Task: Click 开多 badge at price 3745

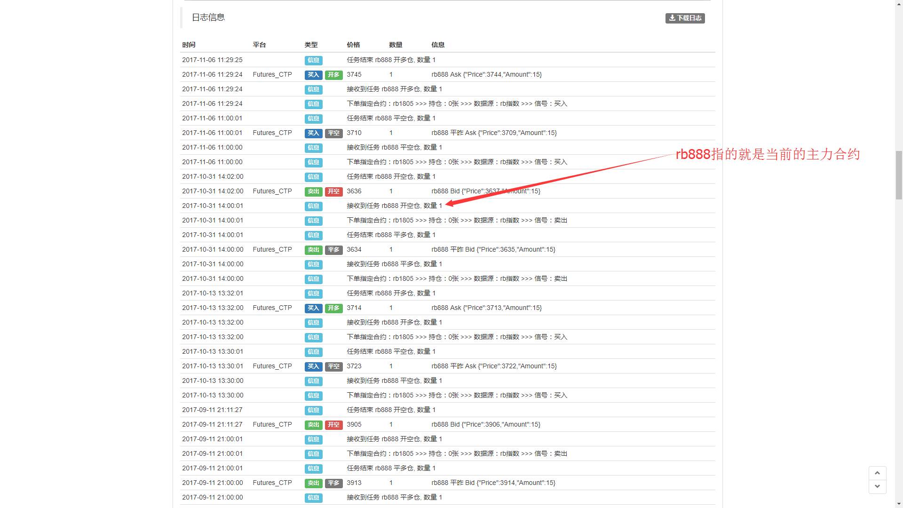Action: click(333, 75)
